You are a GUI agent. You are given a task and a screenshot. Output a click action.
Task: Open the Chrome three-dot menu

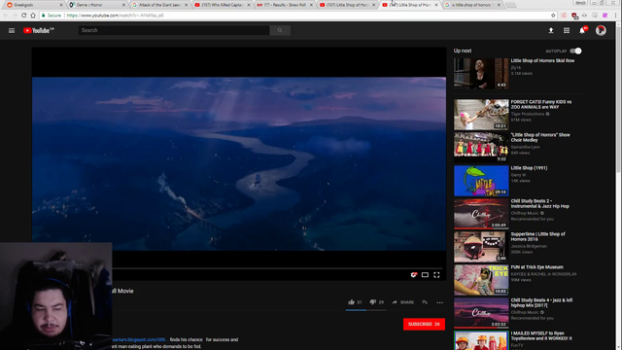click(615, 16)
